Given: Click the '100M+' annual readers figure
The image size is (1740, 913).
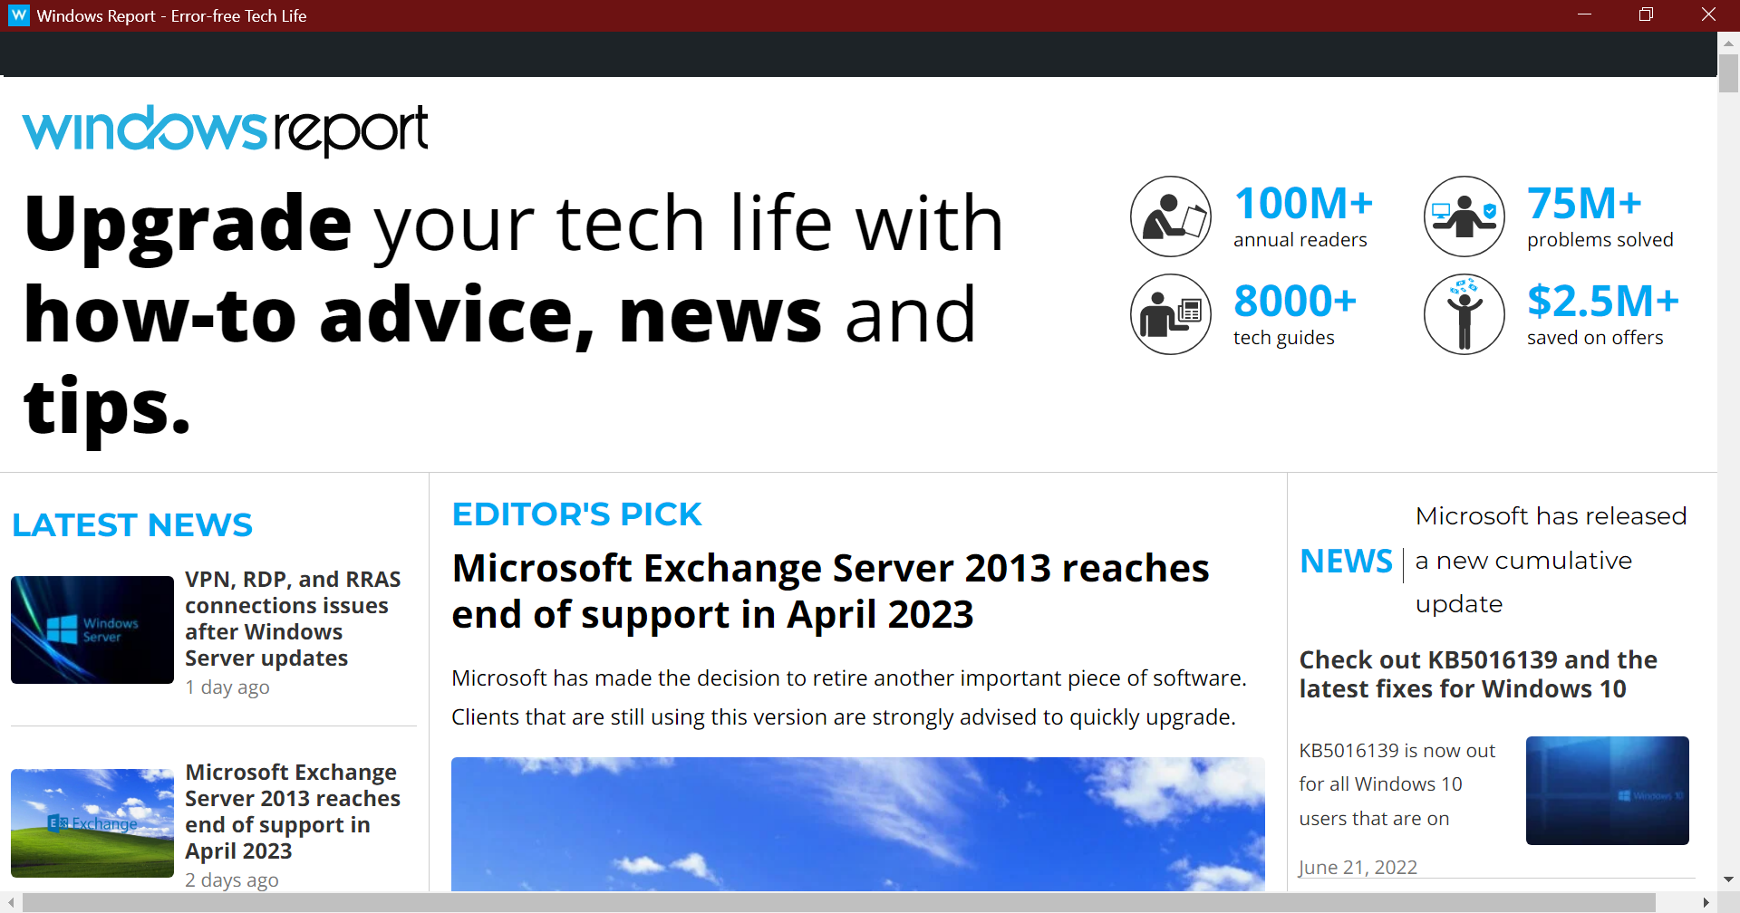Looking at the screenshot, I should pos(1303,203).
